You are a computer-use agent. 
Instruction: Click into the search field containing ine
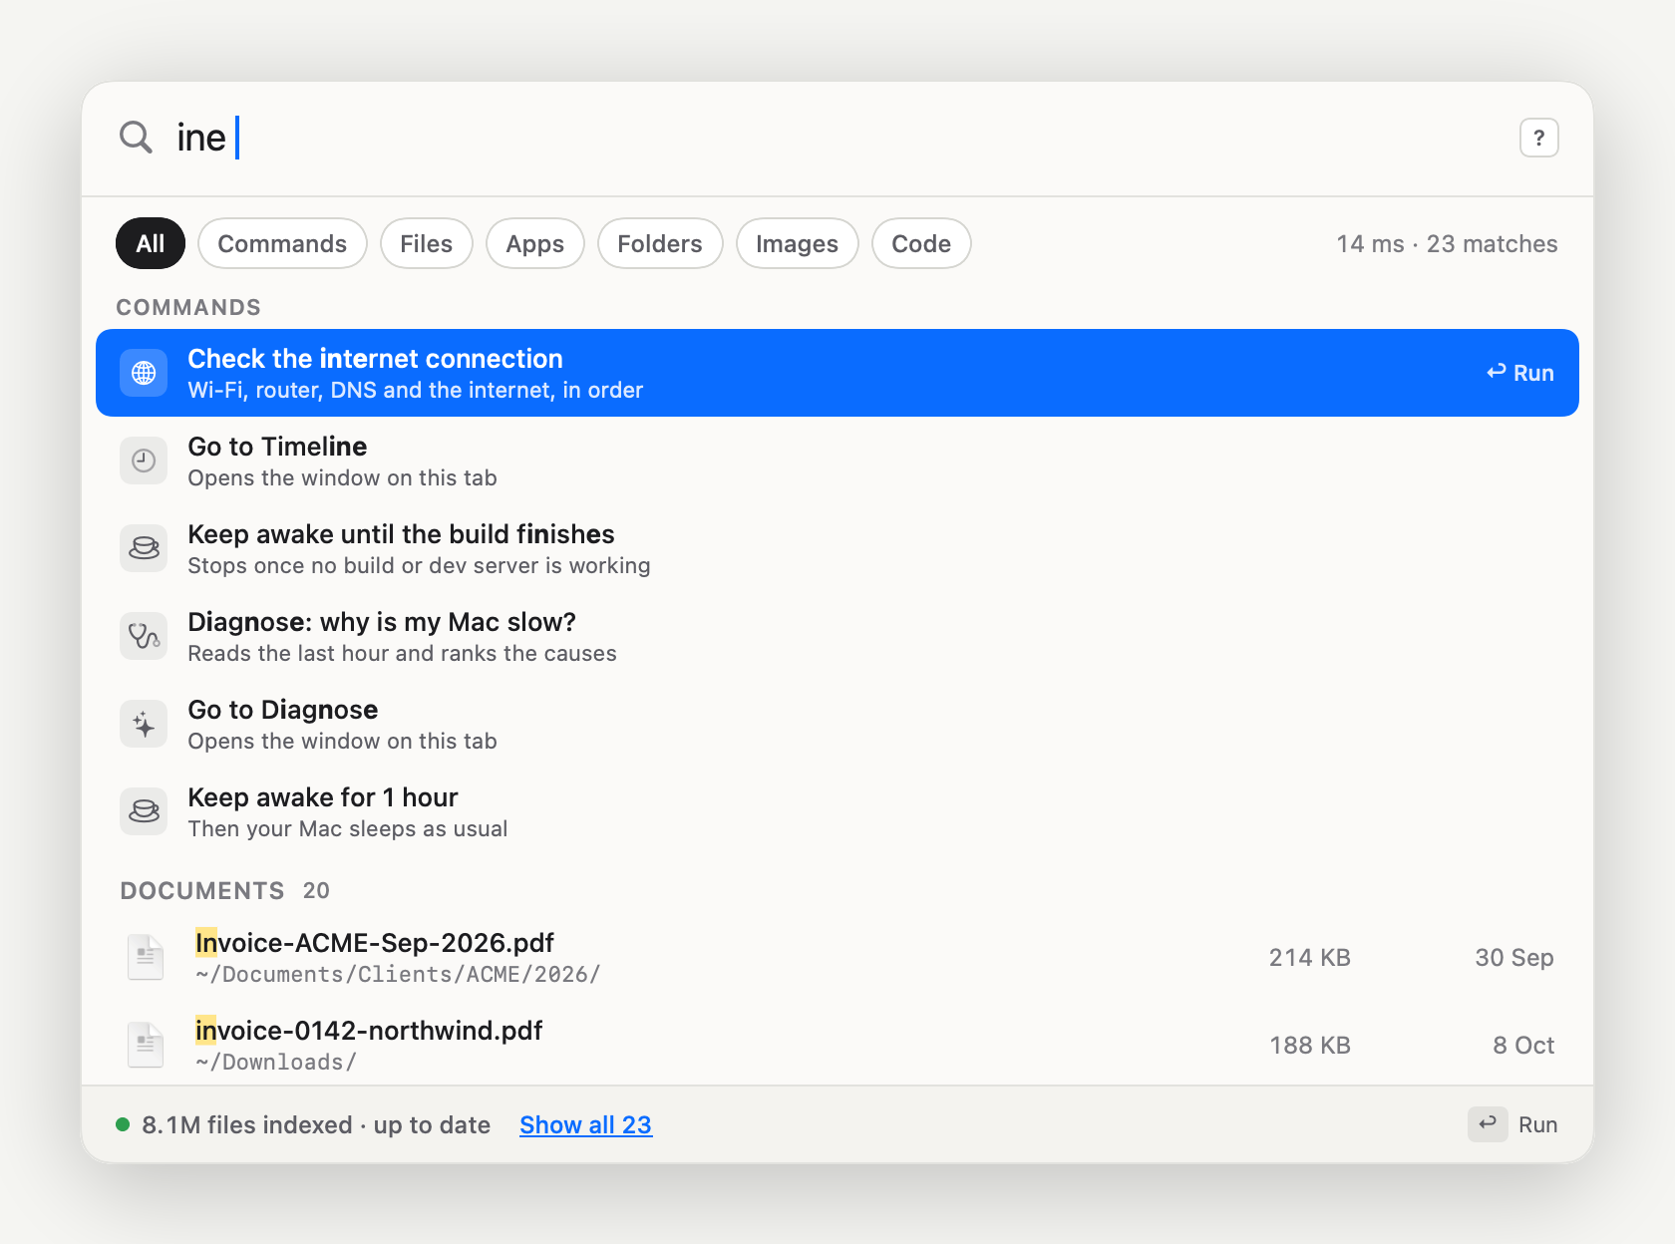837,138
